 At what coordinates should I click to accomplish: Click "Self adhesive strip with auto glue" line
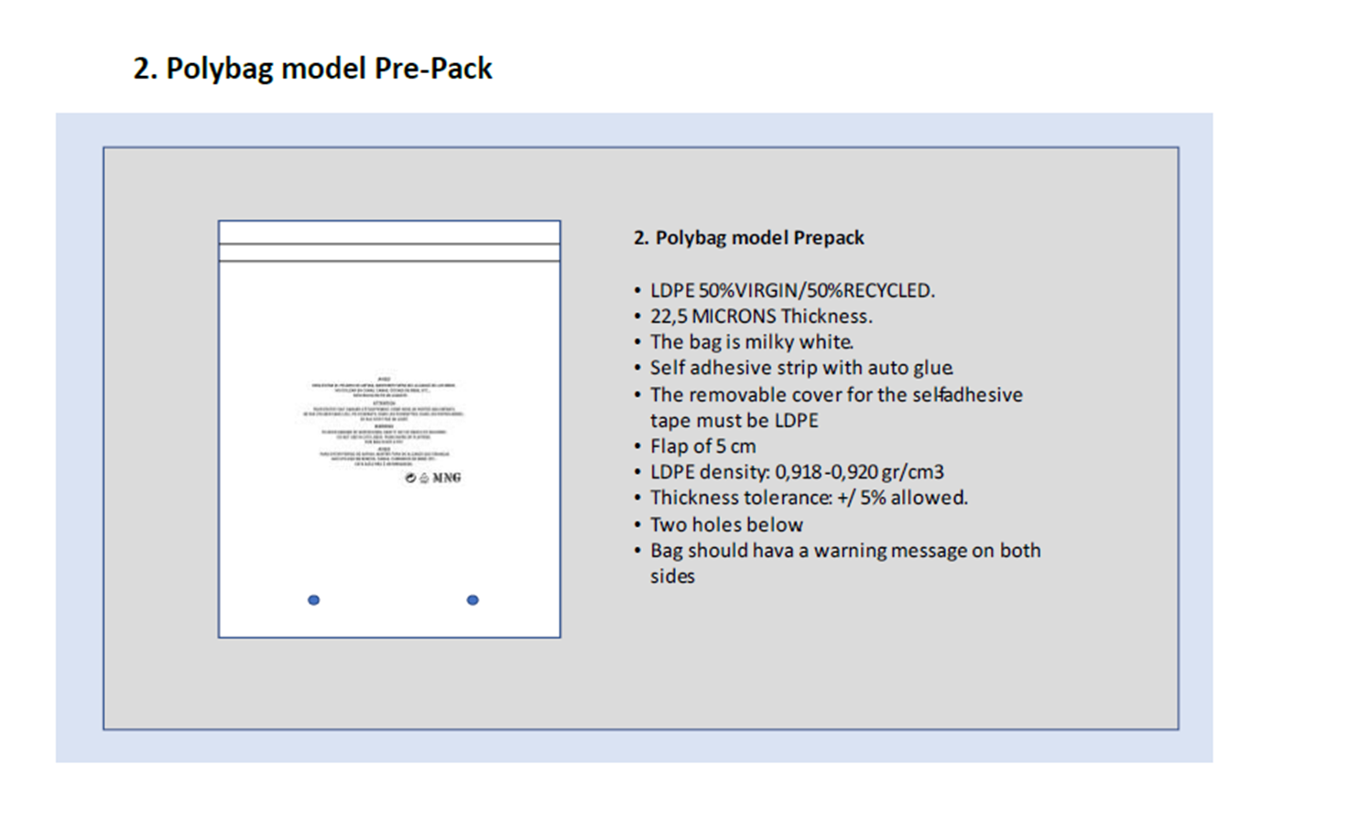(x=800, y=368)
